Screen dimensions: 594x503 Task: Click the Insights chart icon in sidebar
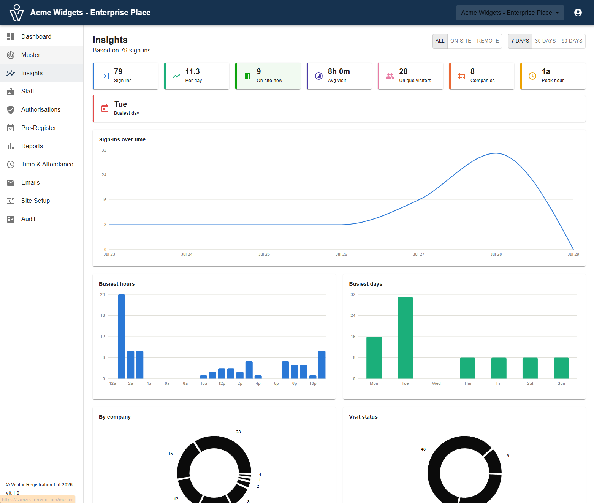(x=11, y=73)
